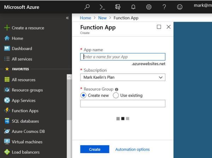Go to Home in sidebar
The height and width of the screenshot is (158, 212).
[17, 38]
